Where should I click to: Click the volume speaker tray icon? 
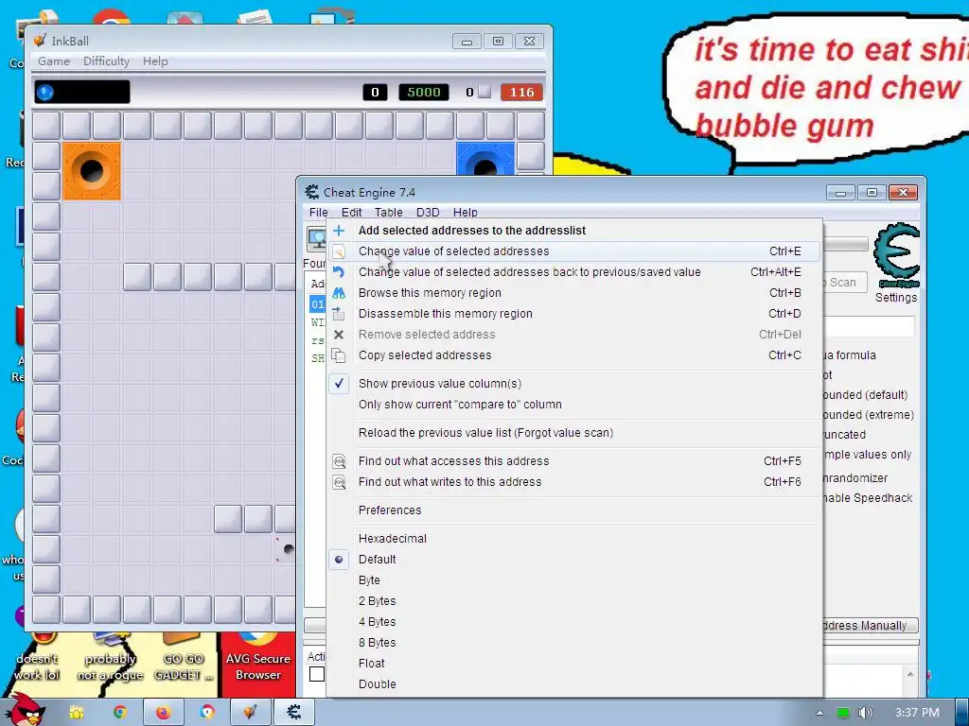(866, 713)
